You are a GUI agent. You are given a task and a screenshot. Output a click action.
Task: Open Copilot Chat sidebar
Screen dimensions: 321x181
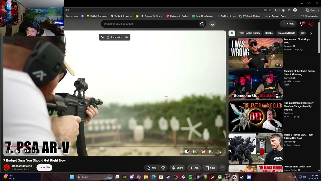(x=310, y=10)
